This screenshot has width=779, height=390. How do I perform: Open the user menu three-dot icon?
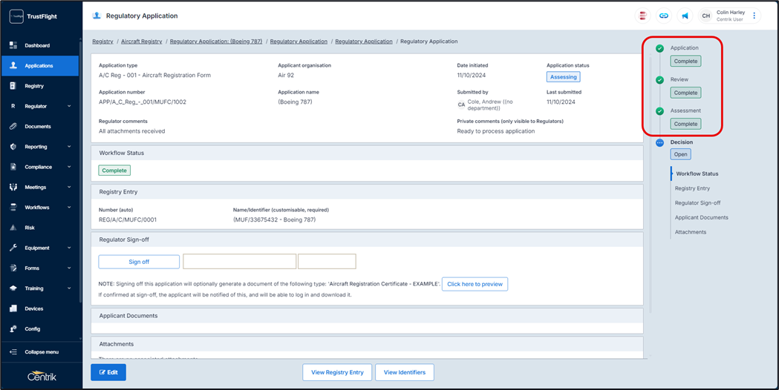click(754, 16)
